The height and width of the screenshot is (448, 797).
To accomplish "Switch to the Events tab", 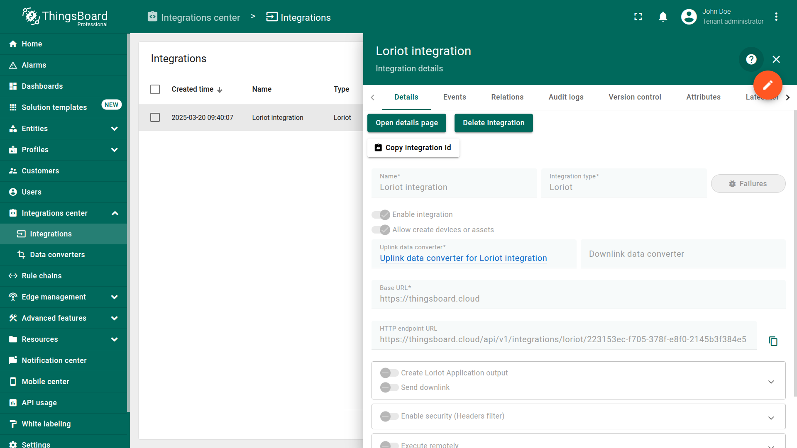I will [454, 97].
